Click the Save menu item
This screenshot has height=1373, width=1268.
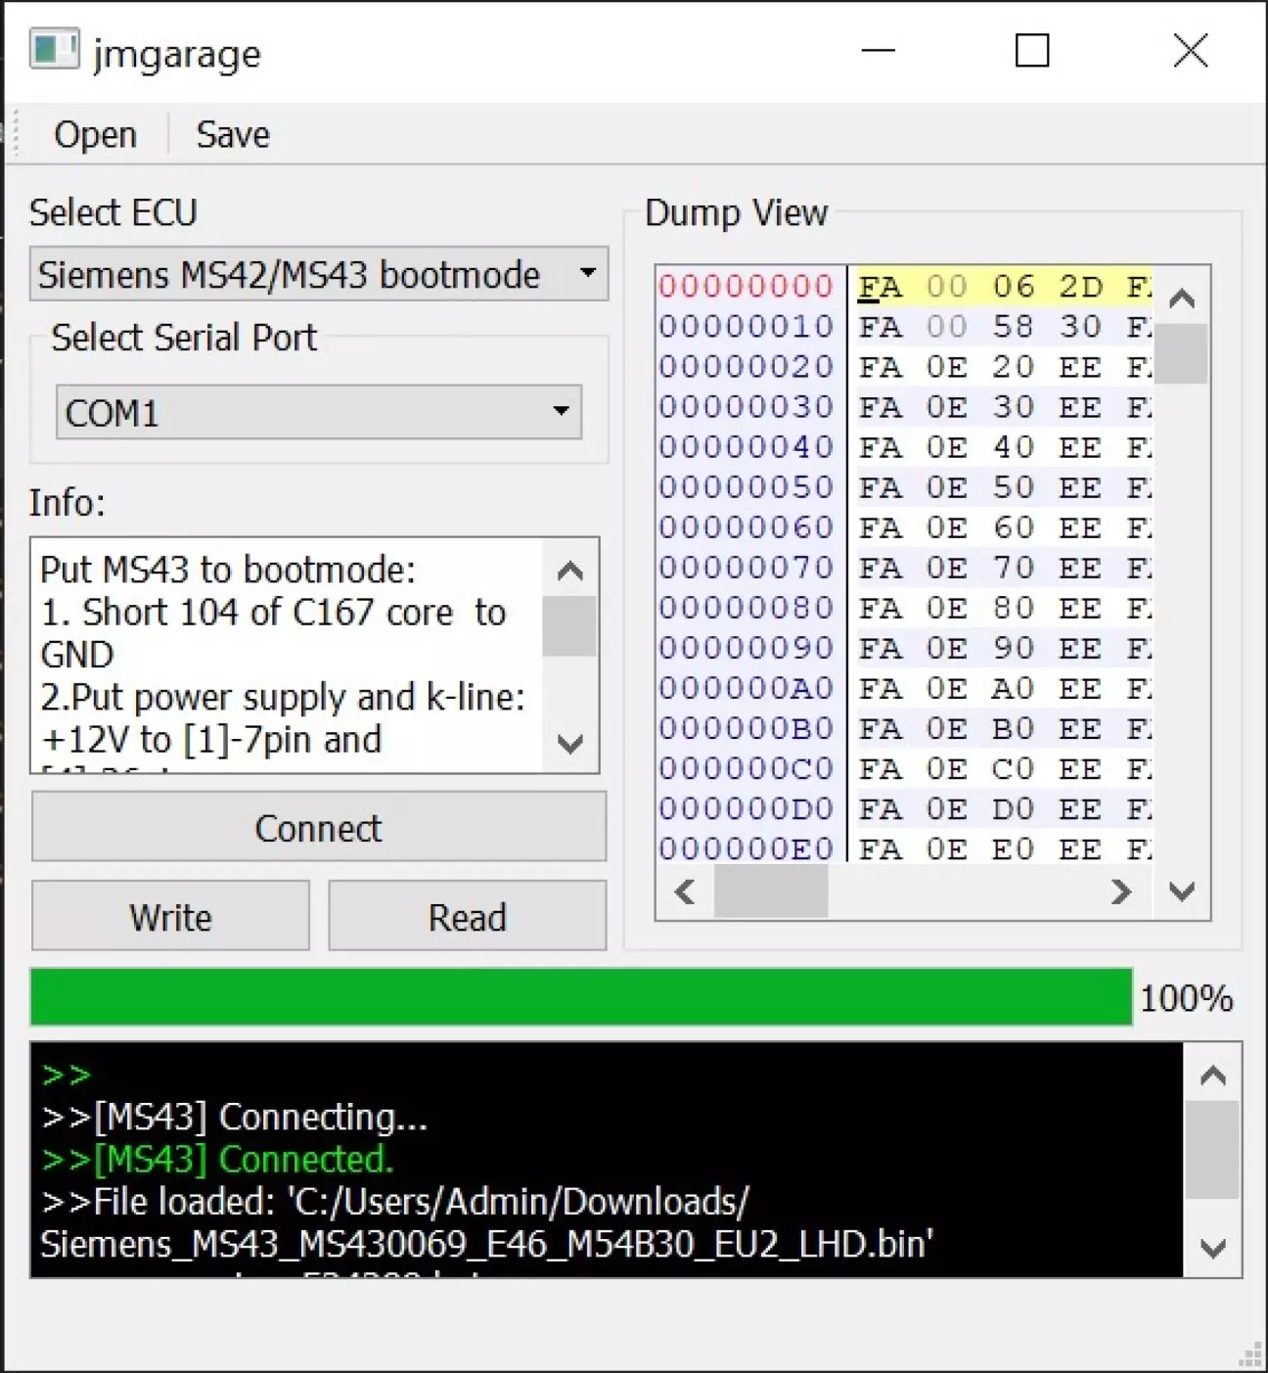tap(232, 135)
